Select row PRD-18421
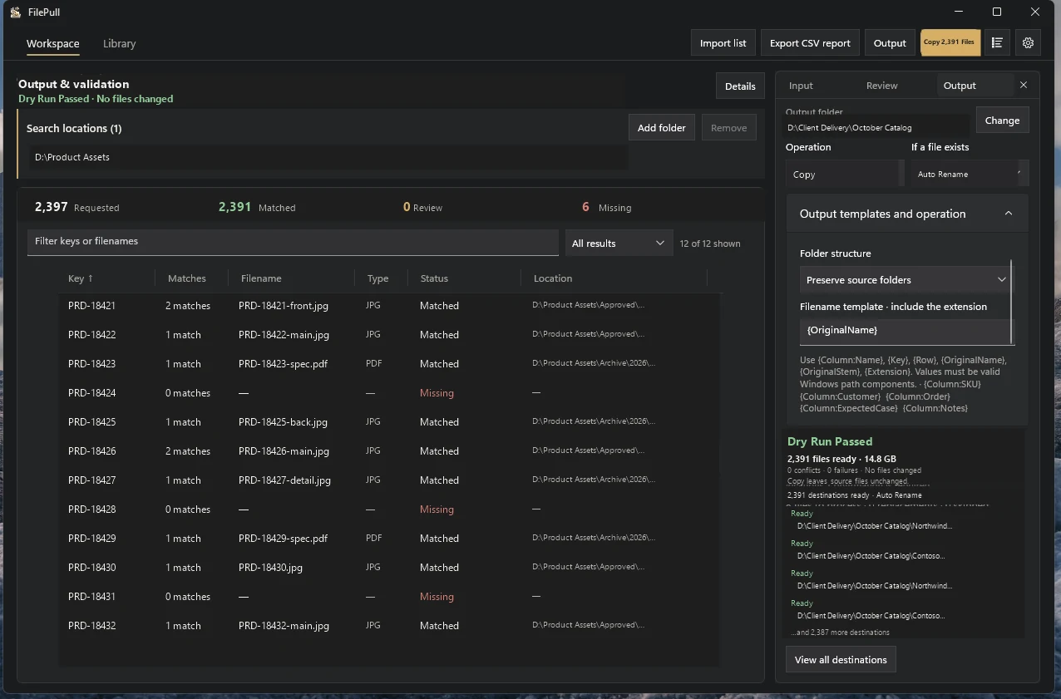Image resolution: width=1061 pixels, height=699 pixels. [391, 306]
